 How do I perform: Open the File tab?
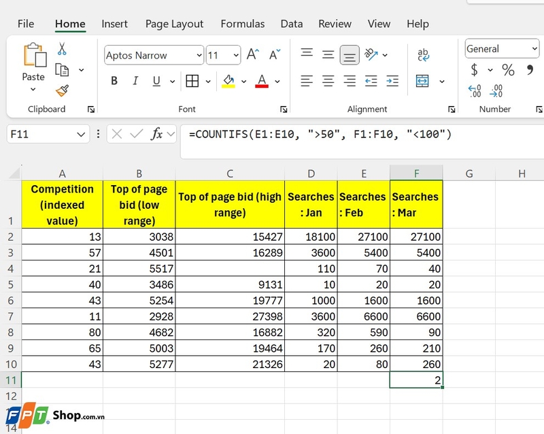26,24
